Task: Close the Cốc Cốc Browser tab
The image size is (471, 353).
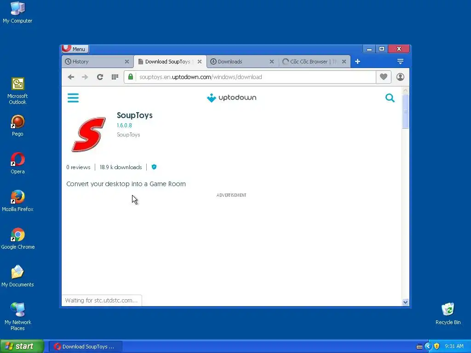Action: [x=344, y=62]
